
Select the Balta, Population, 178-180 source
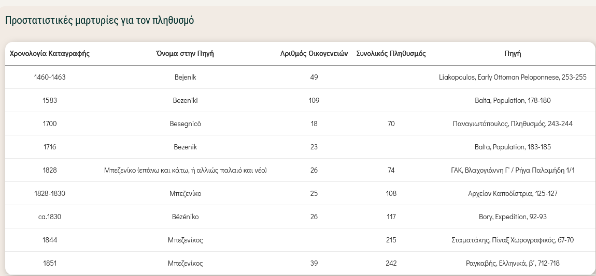click(513, 101)
